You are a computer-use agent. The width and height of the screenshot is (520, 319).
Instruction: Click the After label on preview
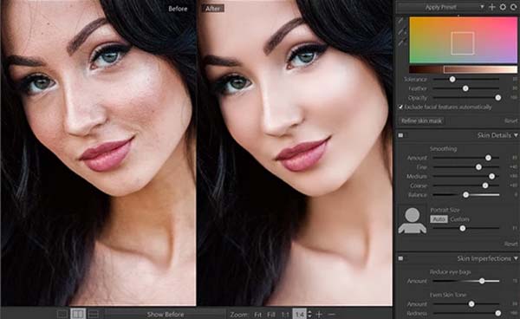coord(213,9)
